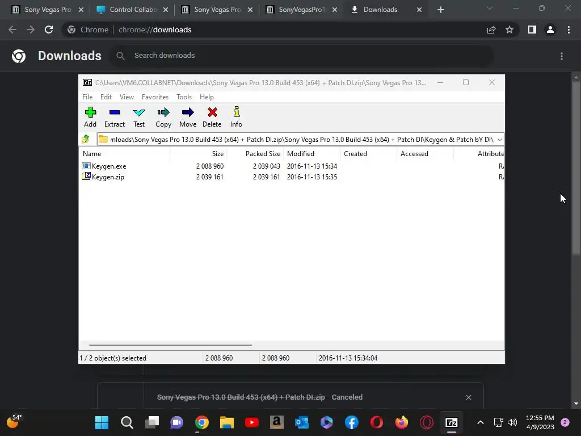This screenshot has width=581, height=436.
Task: Open File Explorer from the taskbar
Action: pyautogui.click(x=227, y=422)
